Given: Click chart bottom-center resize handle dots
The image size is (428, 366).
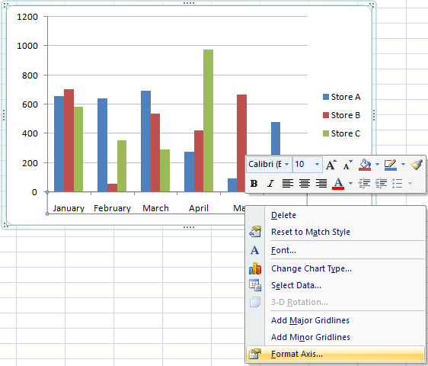Looking at the screenshot, I should [x=189, y=227].
